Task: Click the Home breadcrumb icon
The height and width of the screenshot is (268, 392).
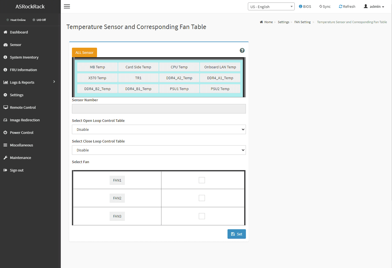Action: click(x=261, y=22)
